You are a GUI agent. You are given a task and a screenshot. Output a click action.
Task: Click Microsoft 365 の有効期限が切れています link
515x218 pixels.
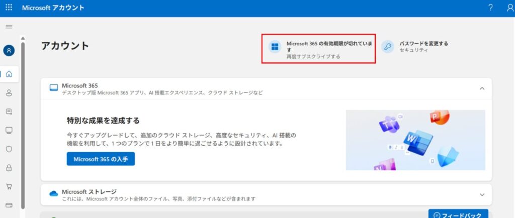coord(329,46)
